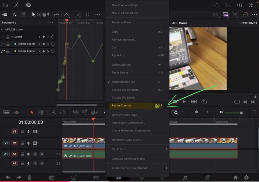Select the red selection arrow tool in timeline

point(32,112)
